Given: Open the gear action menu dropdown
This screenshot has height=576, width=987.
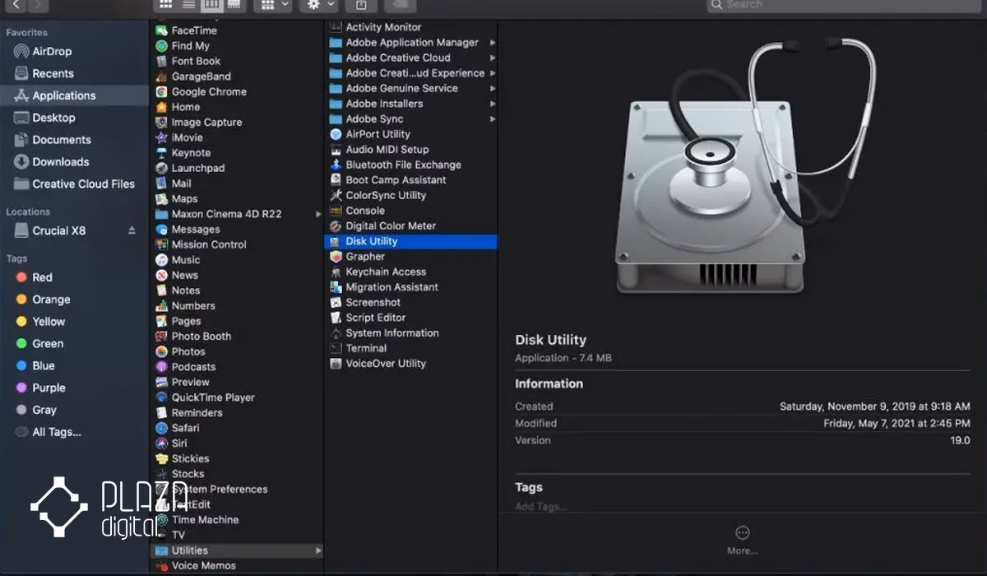Looking at the screenshot, I should (319, 4).
